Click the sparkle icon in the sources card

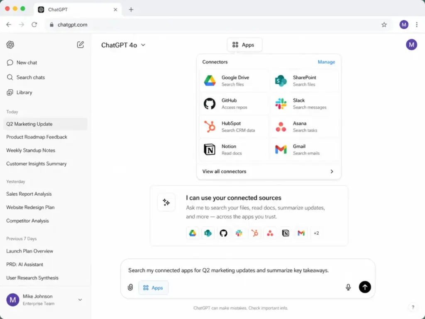[166, 202]
